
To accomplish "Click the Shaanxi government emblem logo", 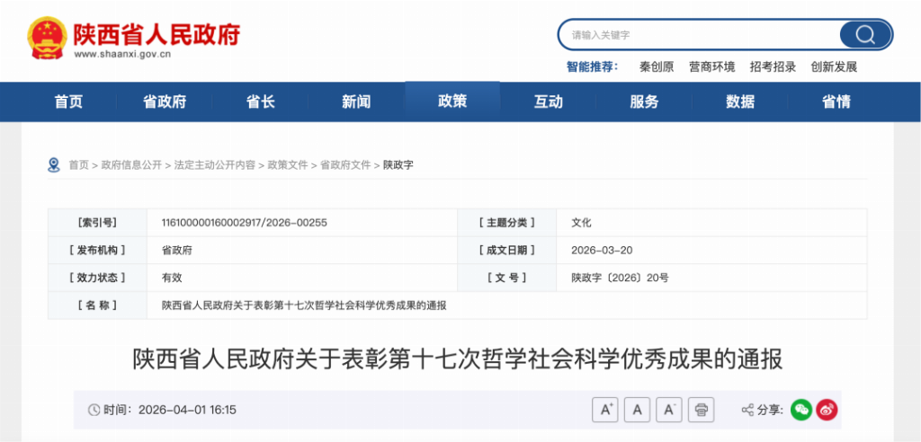I will (x=46, y=39).
